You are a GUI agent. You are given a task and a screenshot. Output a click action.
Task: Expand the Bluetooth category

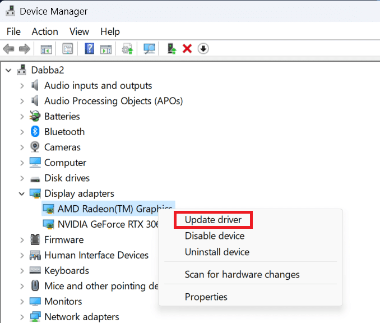(x=22, y=132)
